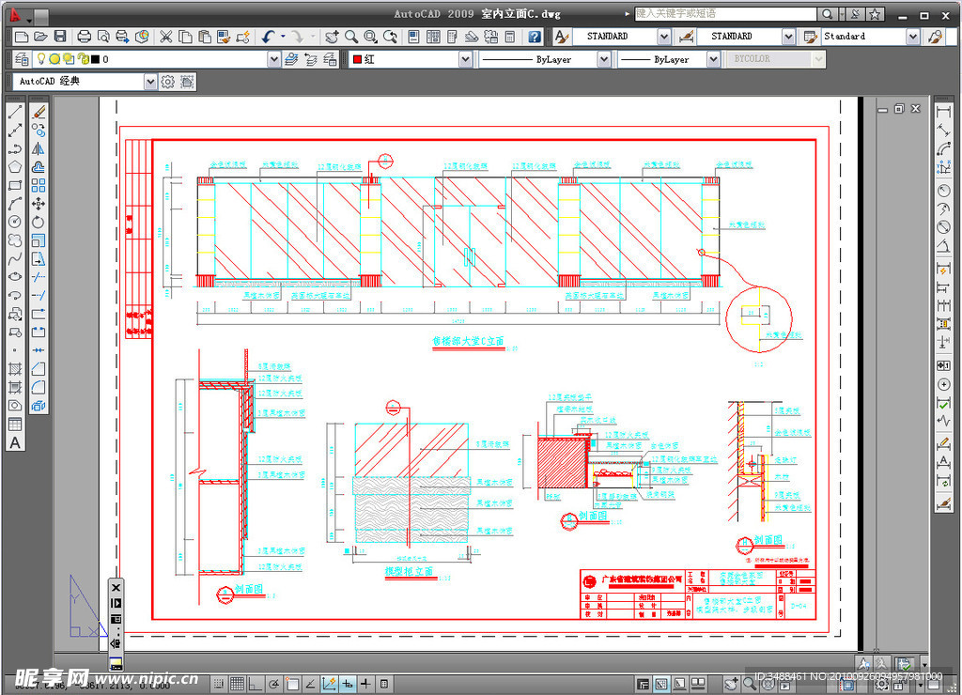The width and height of the screenshot is (962, 695).
Task: Open the STANDARD text style dropdown
Action: pyautogui.click(x=664, y=37)
